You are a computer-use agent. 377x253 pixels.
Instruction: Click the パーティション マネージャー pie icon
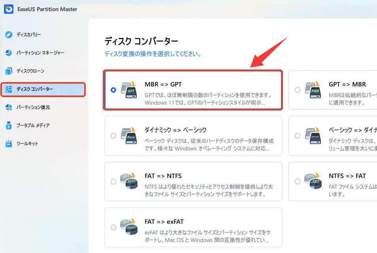pyautogui.click(x=9, y=53)
